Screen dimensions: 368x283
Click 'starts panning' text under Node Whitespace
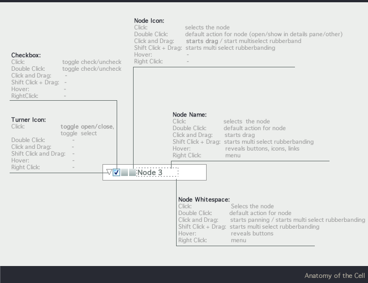click(247, 220)
